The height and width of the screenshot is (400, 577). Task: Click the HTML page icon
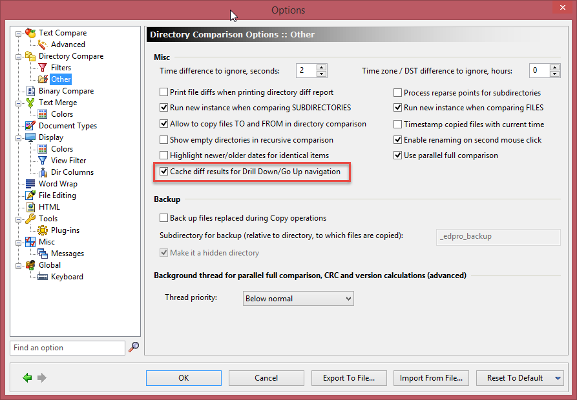click(30, 207)
